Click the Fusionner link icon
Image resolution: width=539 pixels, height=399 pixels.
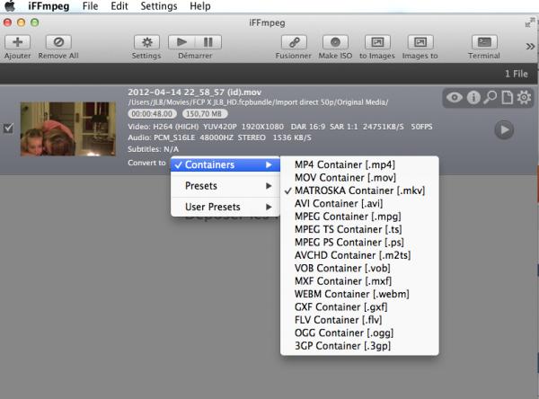pyautogui.click(x=294, y=42)
